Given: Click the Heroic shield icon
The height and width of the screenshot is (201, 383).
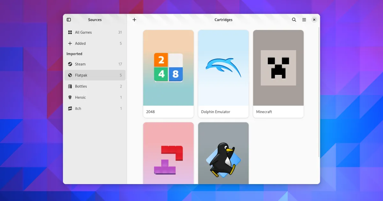Looking at the screenshot, I should point(70,98).
